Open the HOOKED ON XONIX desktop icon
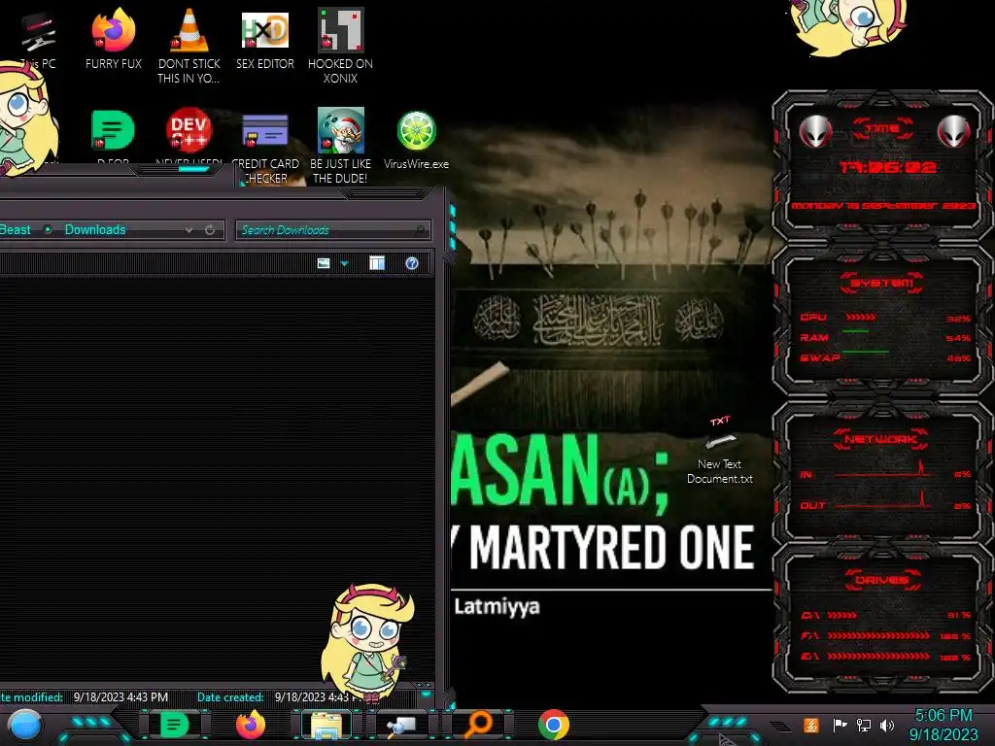This screenshot has height=746, width=995. (340, 45)
